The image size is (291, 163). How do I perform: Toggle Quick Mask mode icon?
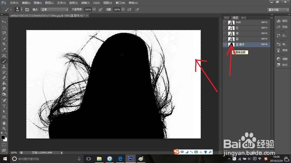click(4, 145)
